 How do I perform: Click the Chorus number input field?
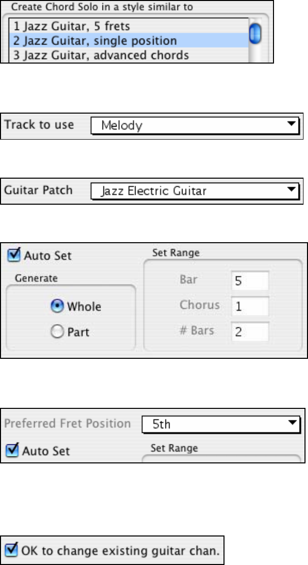[x=250, y=306]
